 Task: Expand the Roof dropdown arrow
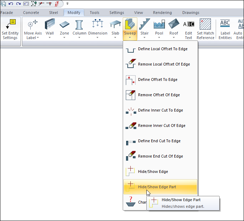click(174, 38)
